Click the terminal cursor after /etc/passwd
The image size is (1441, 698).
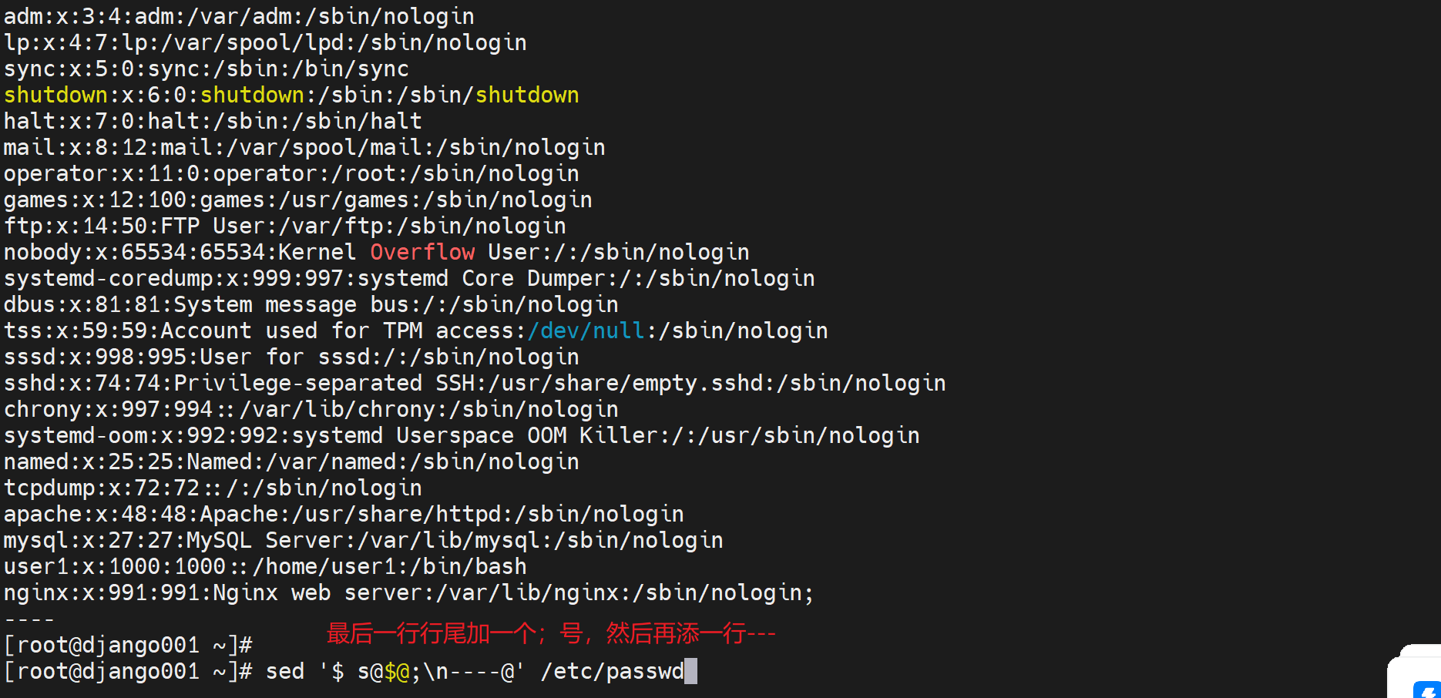coord(690,671)
